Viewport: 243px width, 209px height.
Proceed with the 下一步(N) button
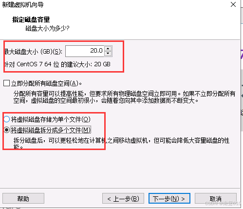[x=169, y=198]
